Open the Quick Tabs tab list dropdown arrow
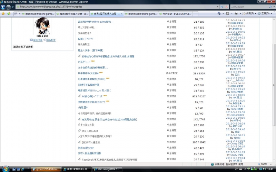 pos(19,14)
